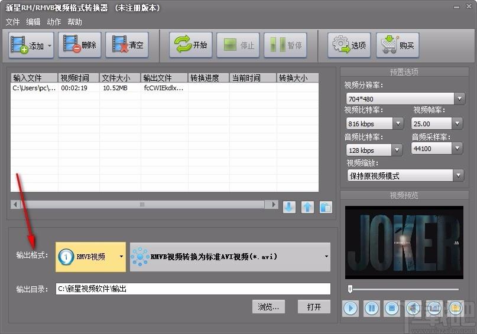Click the 打开 open folder button
477x334 pixels.
(x=314, y=307)
